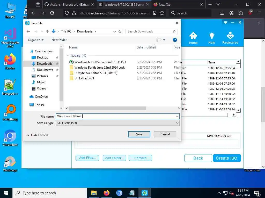
Task: Expand the File name dropdown
Action: 177,116
